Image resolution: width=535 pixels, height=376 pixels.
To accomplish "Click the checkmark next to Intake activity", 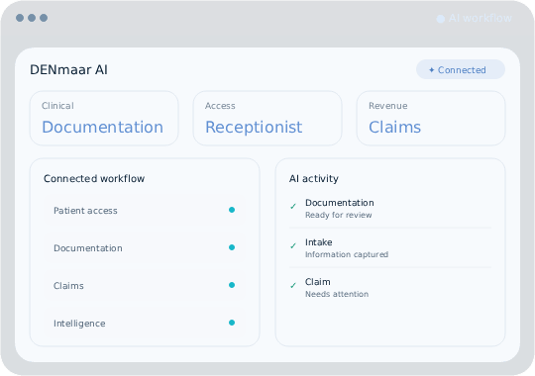I will click(x=293, y=245).
